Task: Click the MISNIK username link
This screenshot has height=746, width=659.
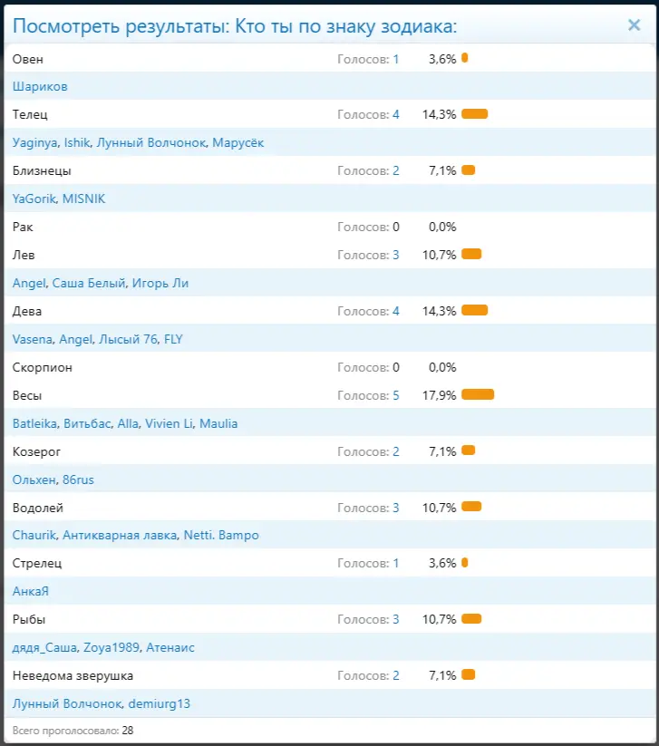Action: coord(83,199)
